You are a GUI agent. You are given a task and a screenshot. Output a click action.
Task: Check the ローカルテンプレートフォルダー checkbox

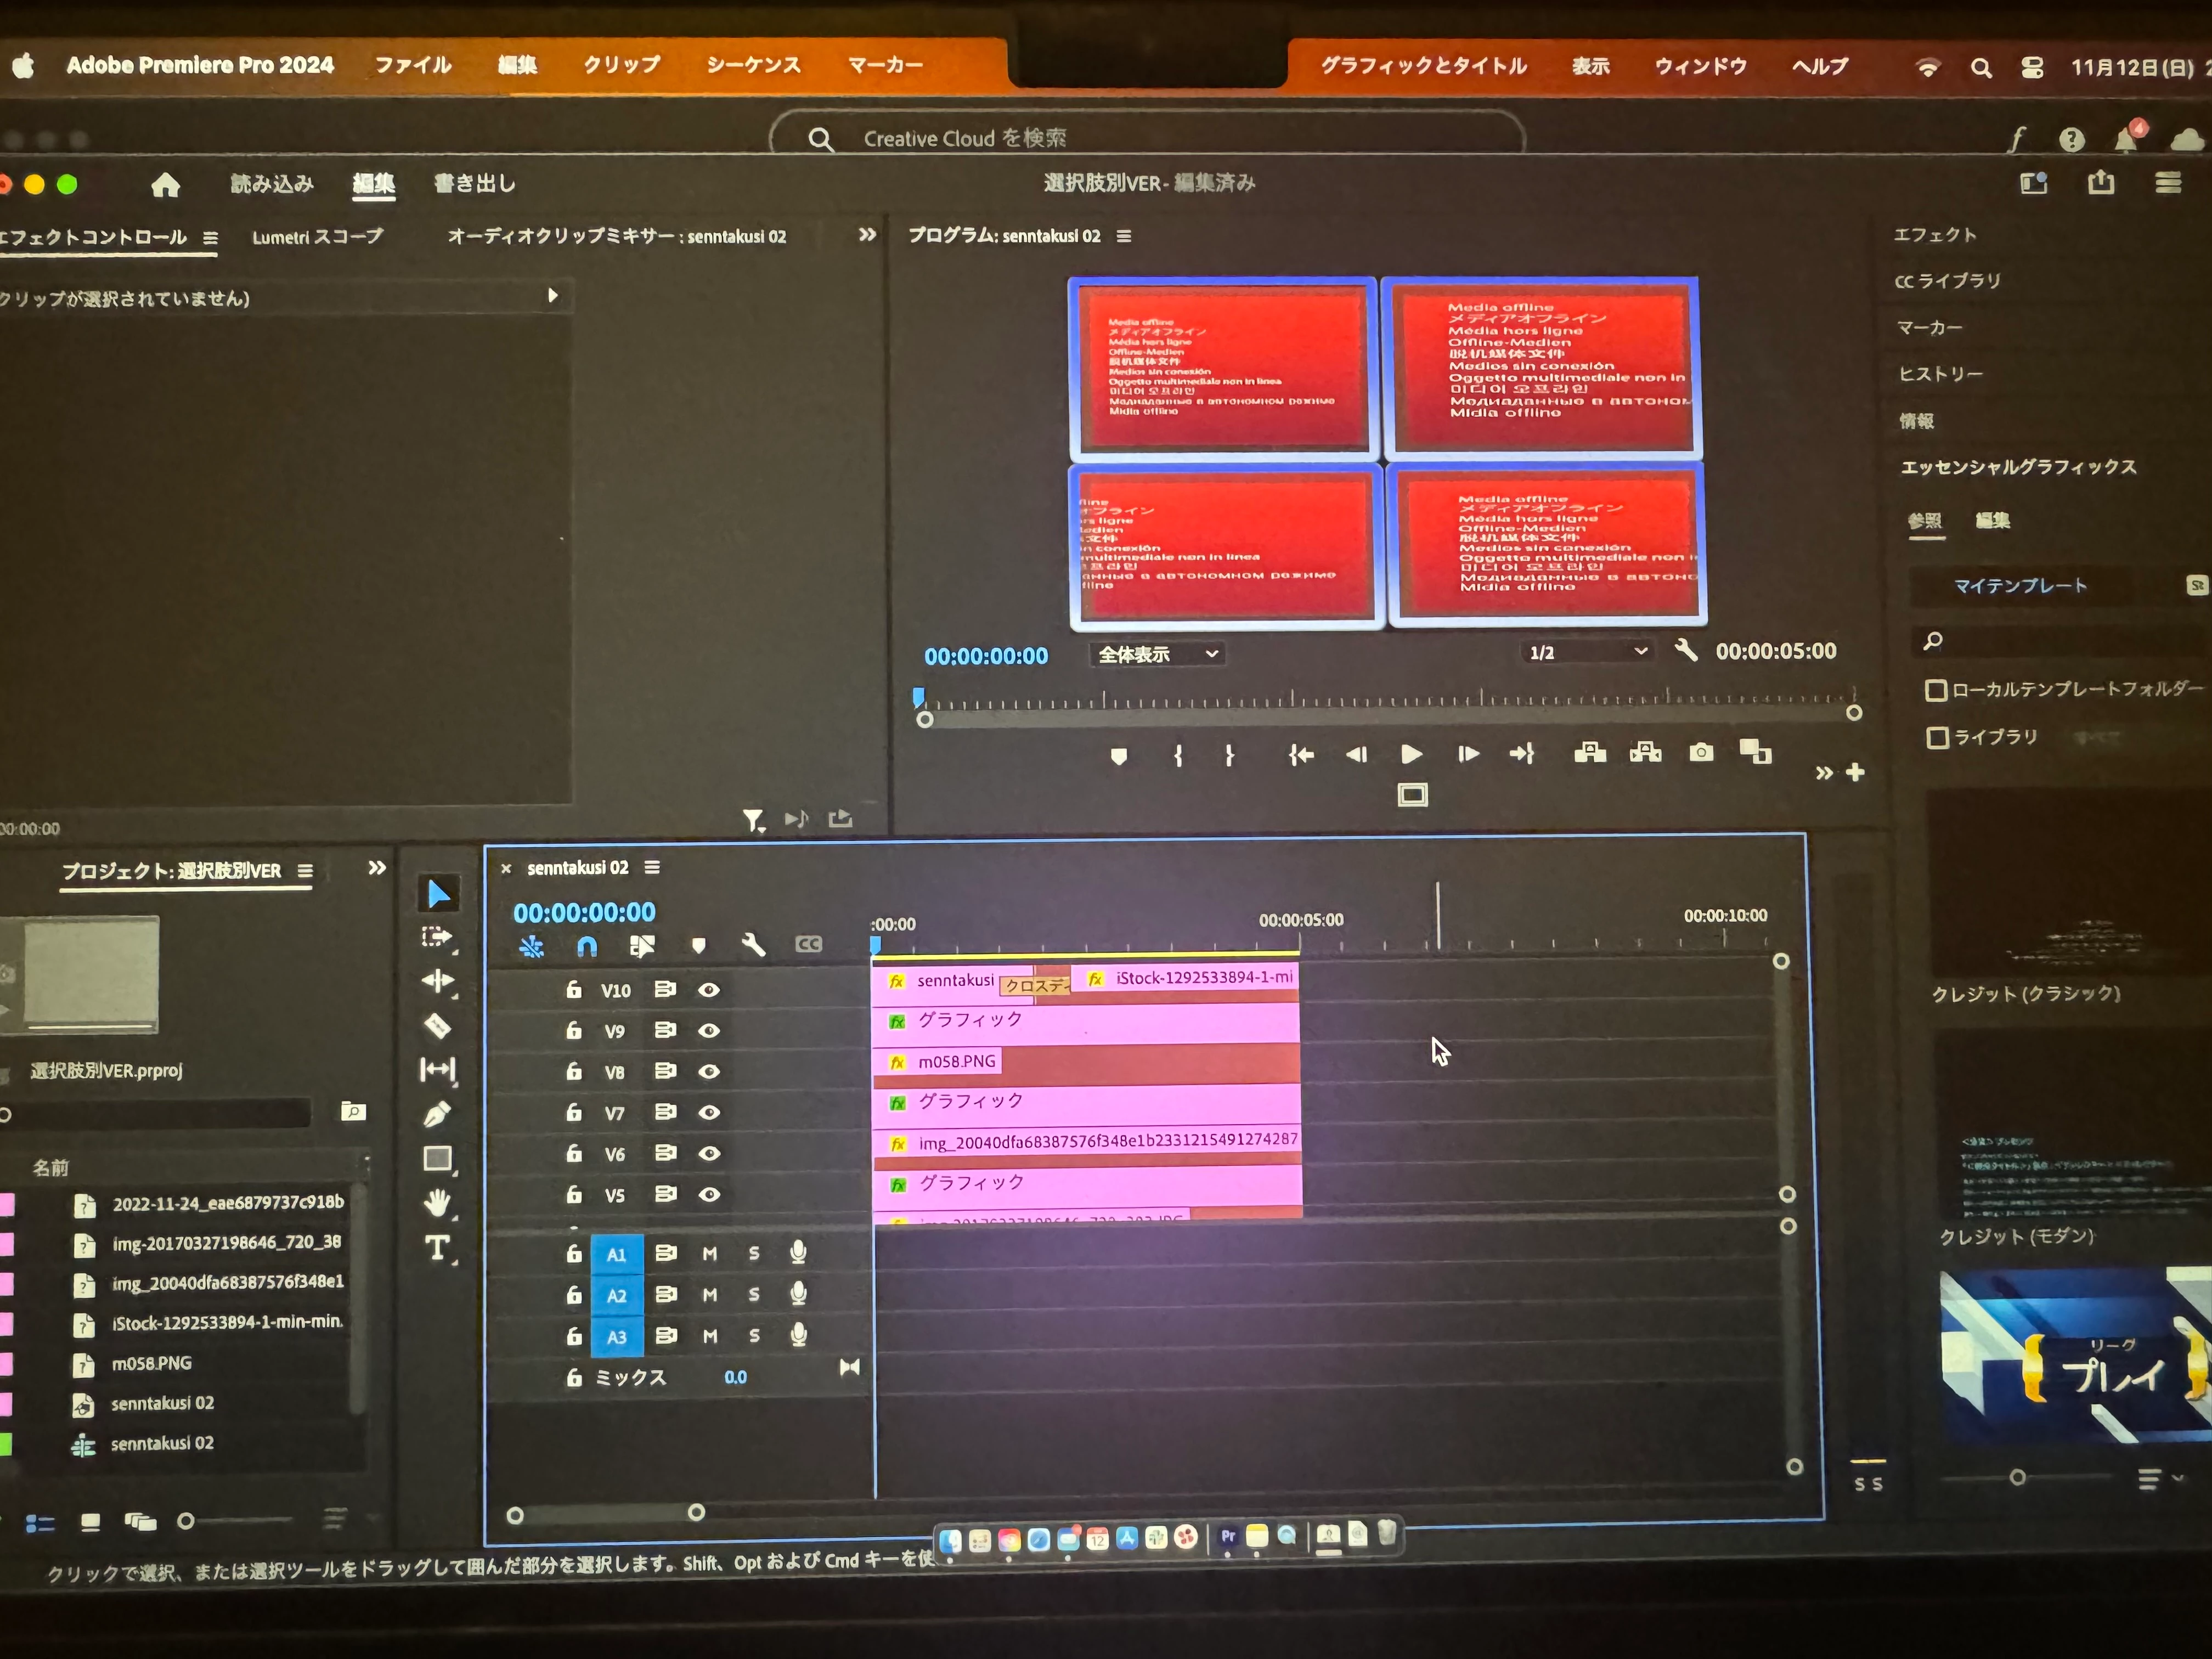click(1936, 690)
